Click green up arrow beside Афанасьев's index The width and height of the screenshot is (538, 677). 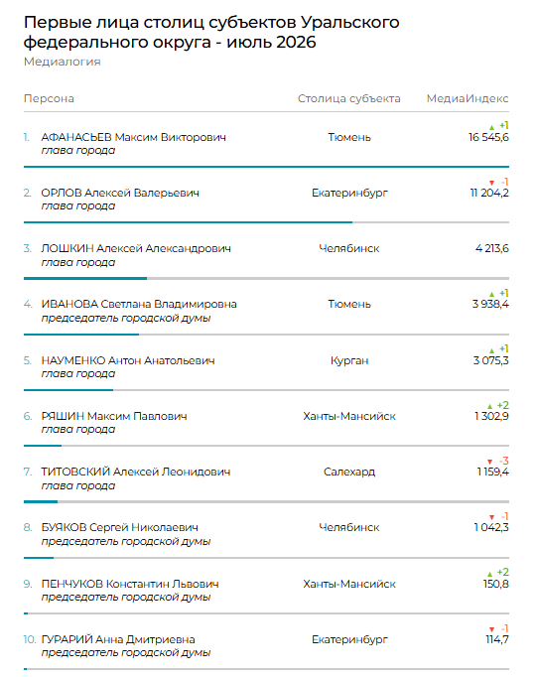491,127
